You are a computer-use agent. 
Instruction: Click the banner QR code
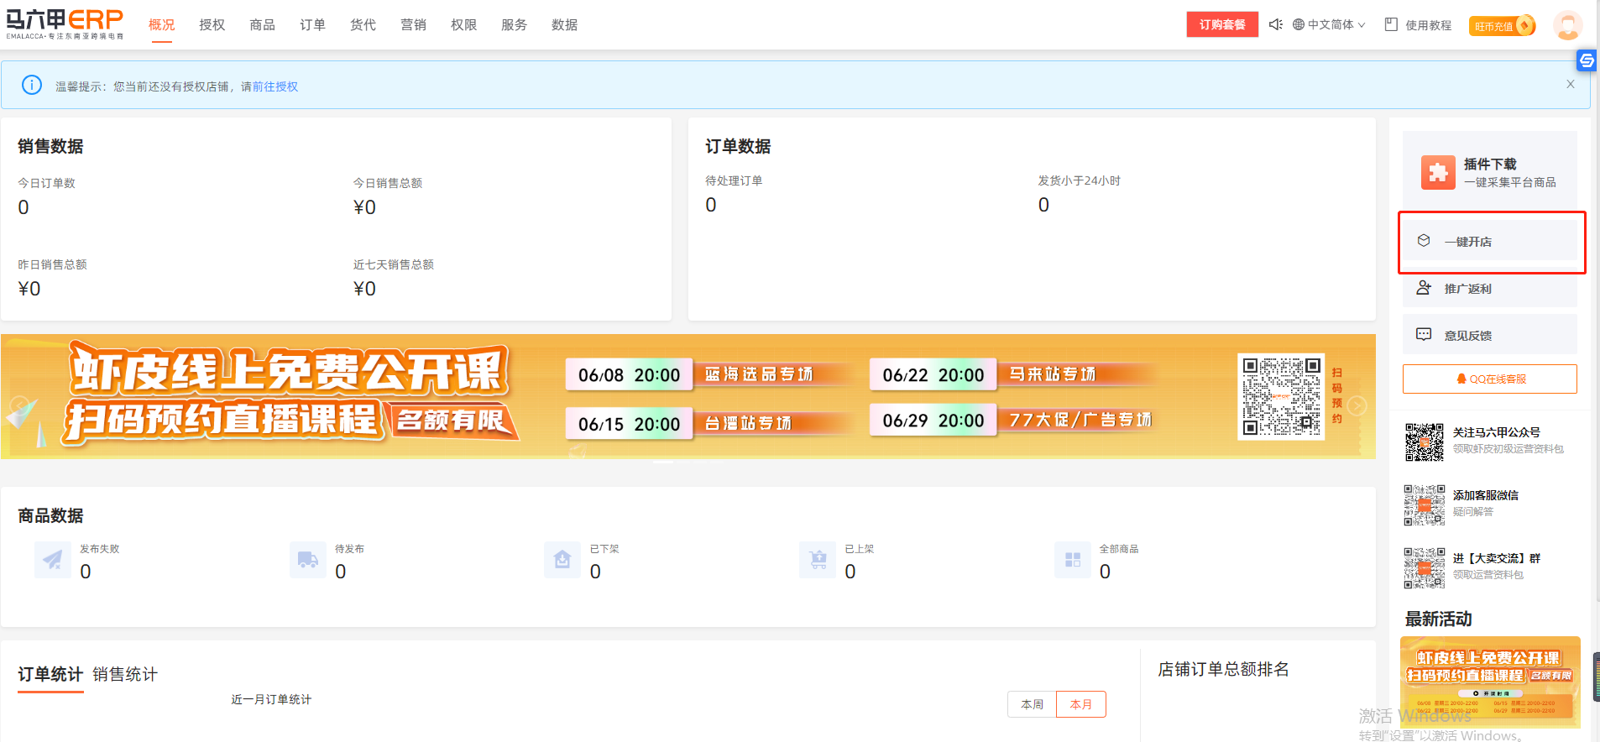pos(1282,397)
